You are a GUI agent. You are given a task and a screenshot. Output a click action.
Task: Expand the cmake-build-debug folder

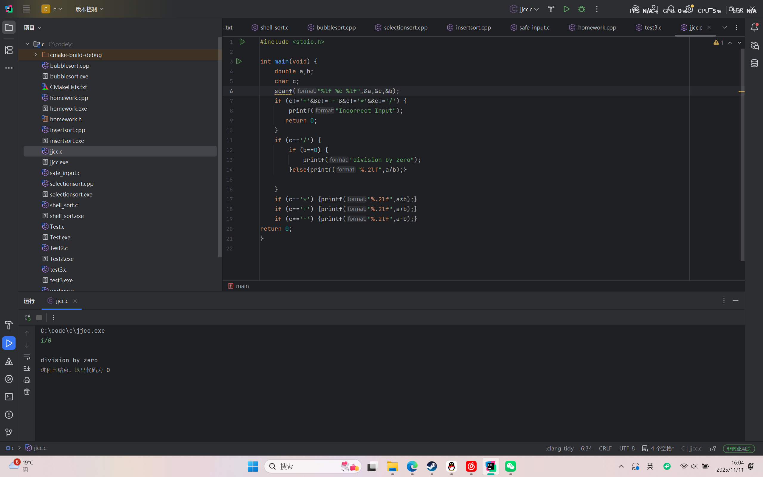coord(36,55)
